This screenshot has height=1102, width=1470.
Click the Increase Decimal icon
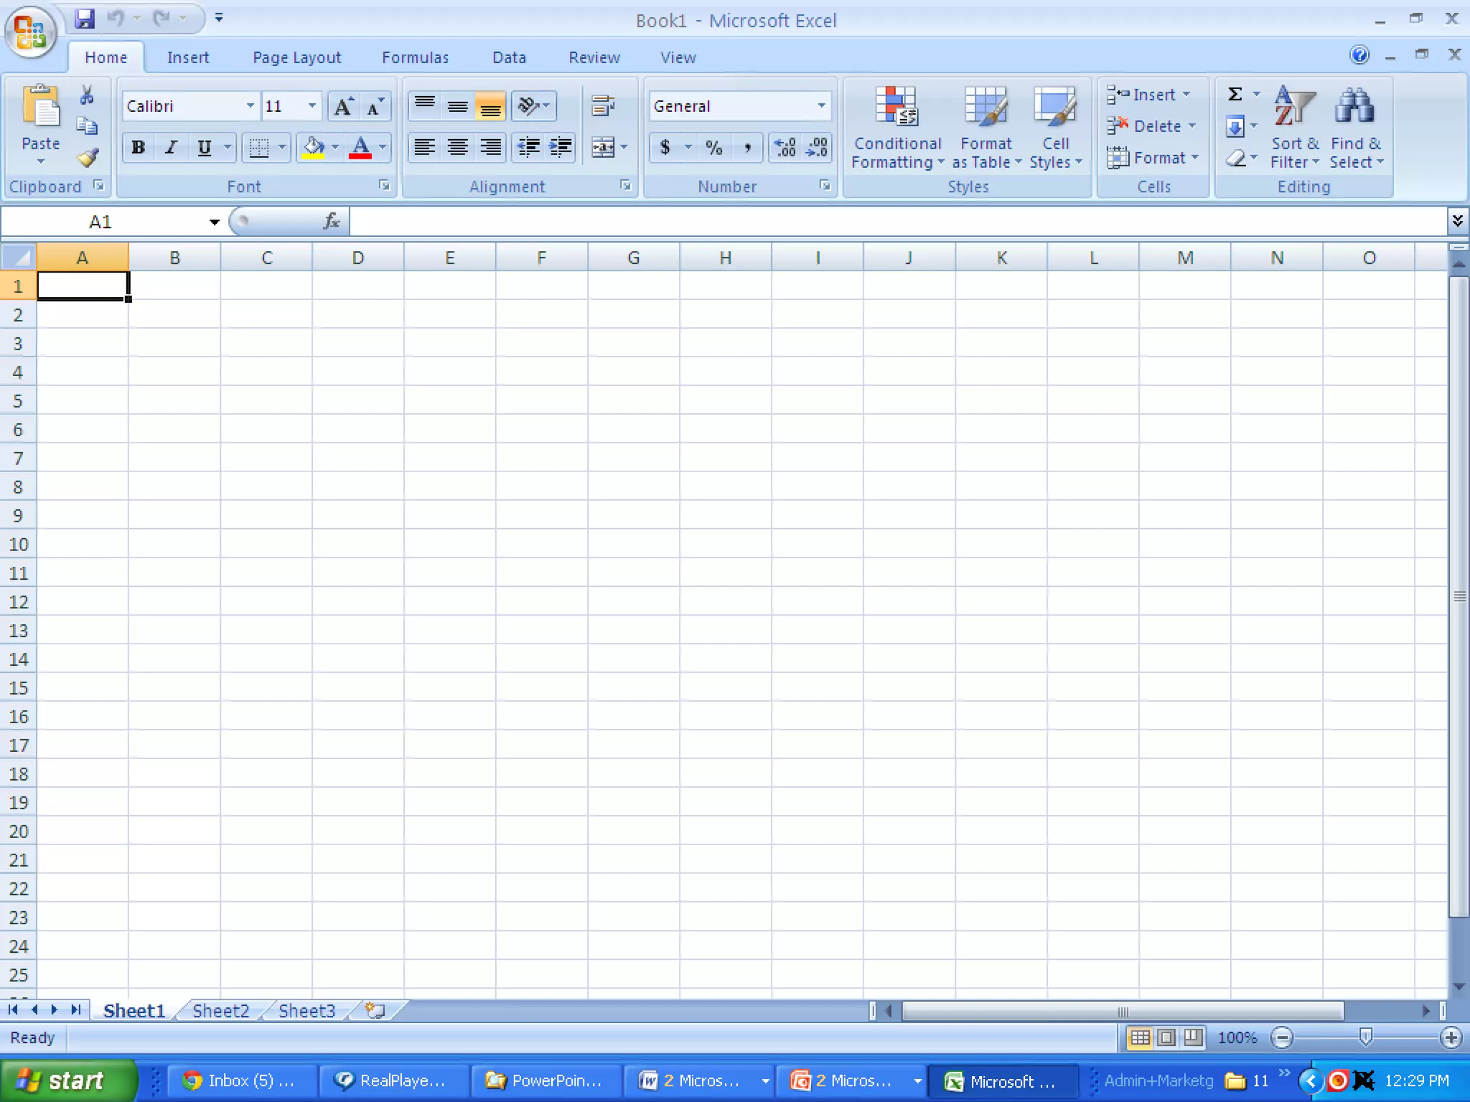click(785, 148)
